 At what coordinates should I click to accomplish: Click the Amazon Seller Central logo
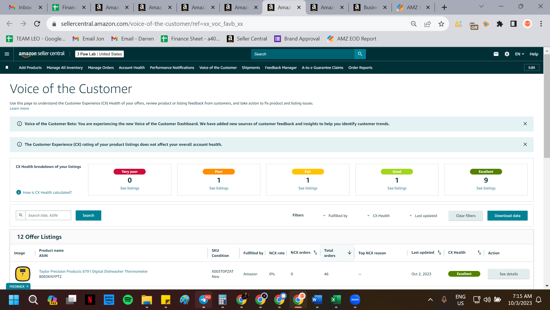click(42, 54)
